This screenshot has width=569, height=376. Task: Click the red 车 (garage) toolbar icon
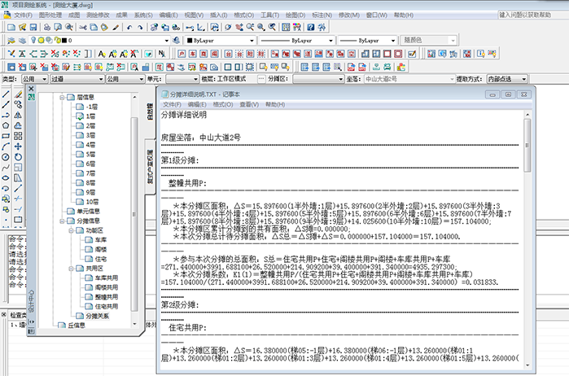[193, 54]
